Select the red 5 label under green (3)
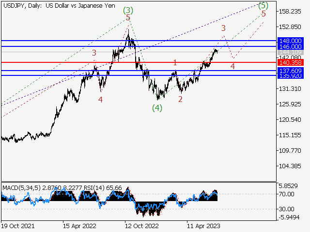310x232 pixels. [128, 18]
